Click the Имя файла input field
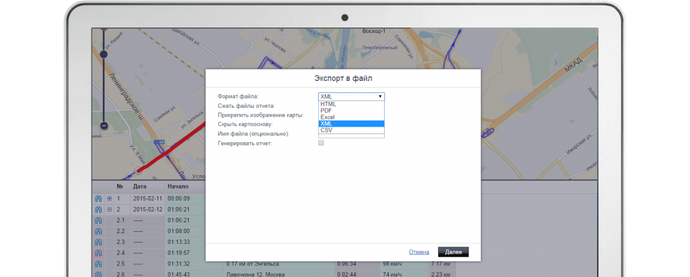This screenshot has width=690, height=277. (351, 135)
